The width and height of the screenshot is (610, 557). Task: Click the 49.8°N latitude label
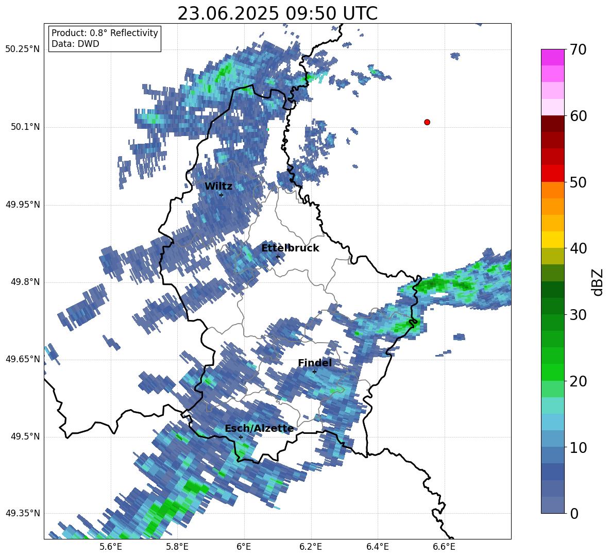click(x=25, y=282)
